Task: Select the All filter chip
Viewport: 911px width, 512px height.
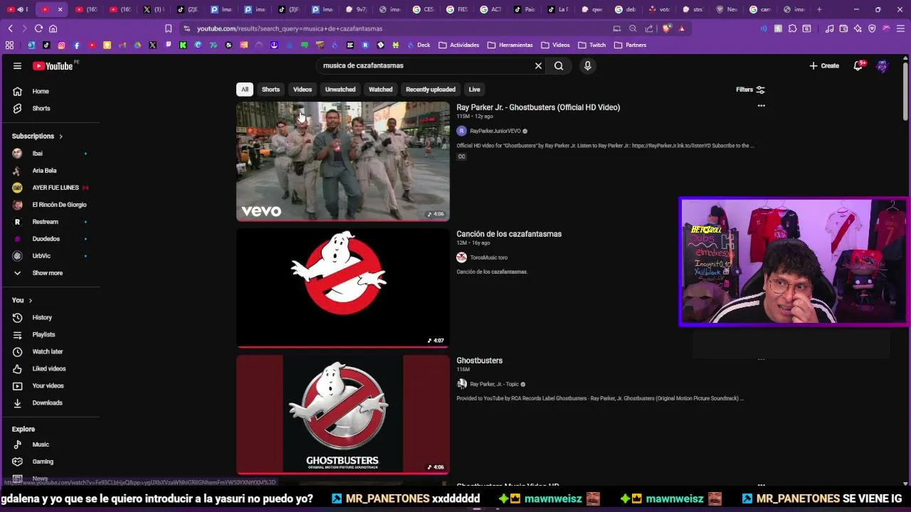Action: click(244, 90)
